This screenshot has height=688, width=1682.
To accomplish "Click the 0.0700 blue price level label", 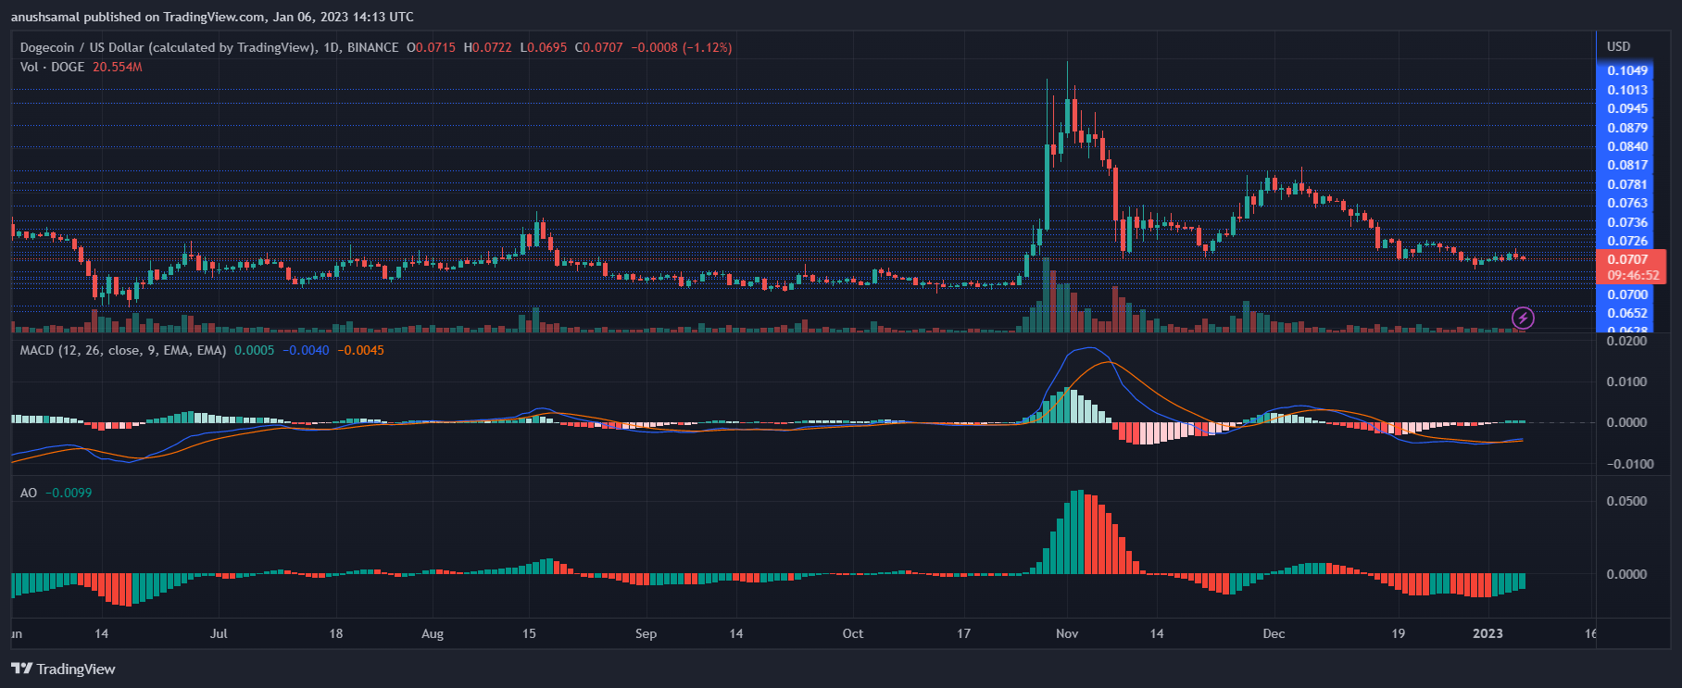I will (x=1627, y=294).
